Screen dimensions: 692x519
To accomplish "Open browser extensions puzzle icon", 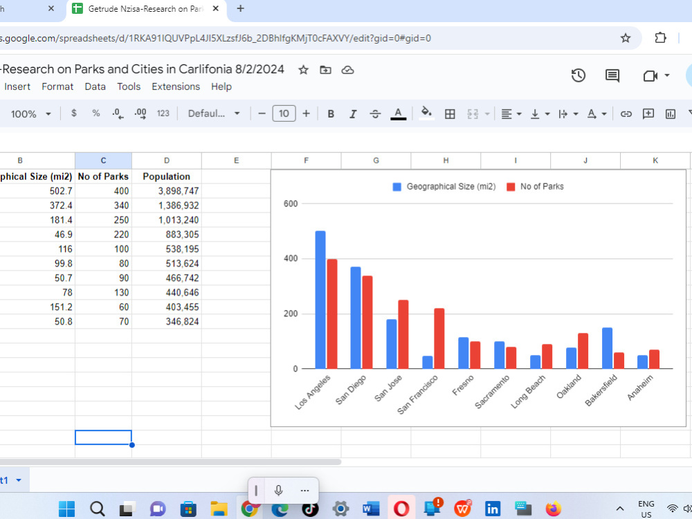I will coord(660,38).
